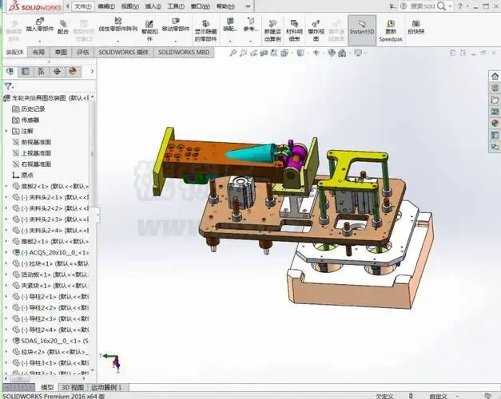Expand the 活动板<1> component node
Viewport: 501px width, 399px height.
6,275
